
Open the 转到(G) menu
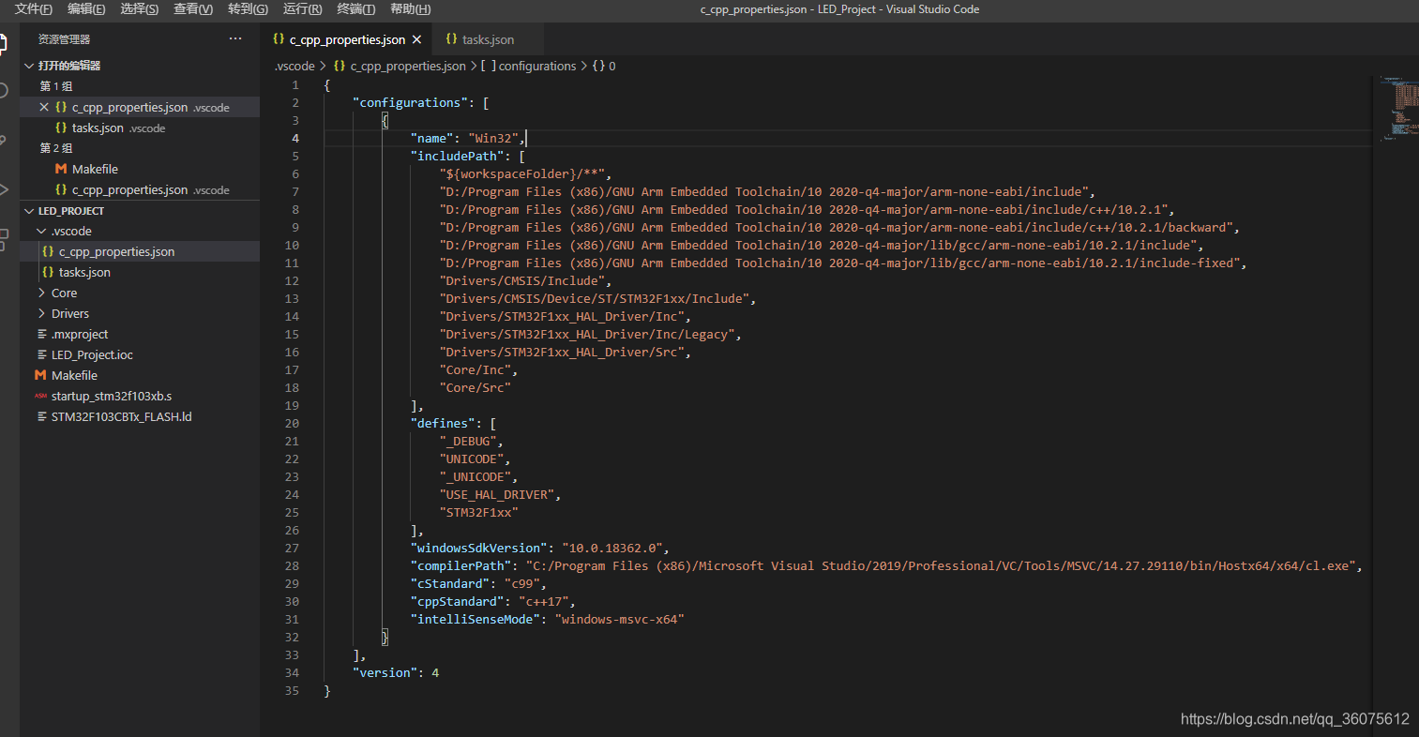248,9
